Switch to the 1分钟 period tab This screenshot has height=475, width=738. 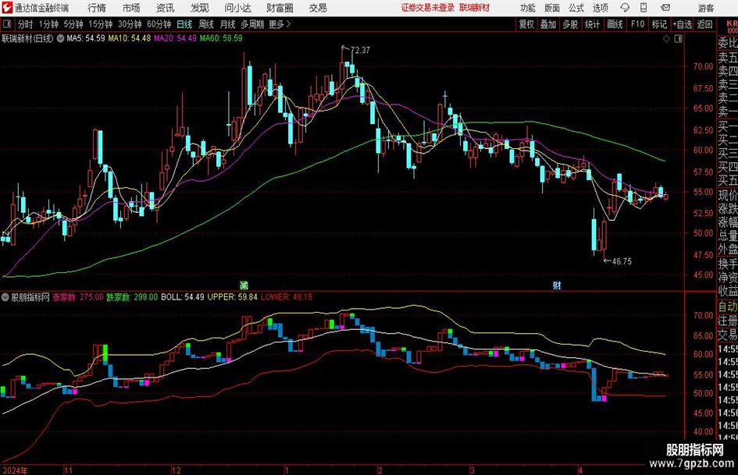point(48,24)
